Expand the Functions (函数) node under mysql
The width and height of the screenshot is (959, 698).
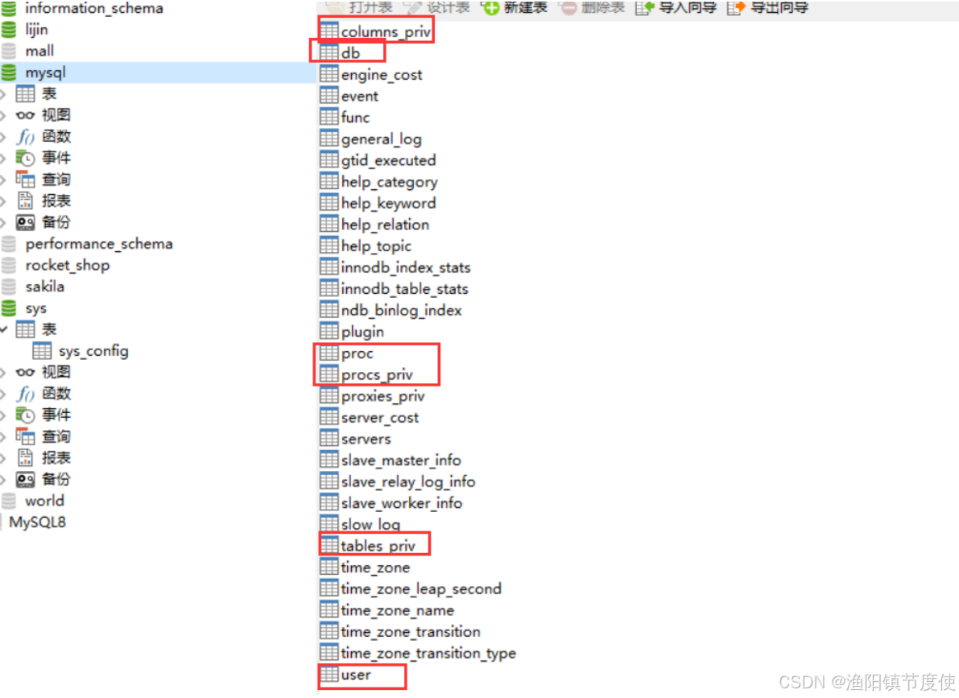click(x=4, y=136)
